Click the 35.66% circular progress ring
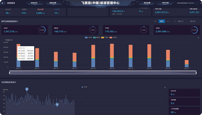Screen dimensions: 202x115 42,30
